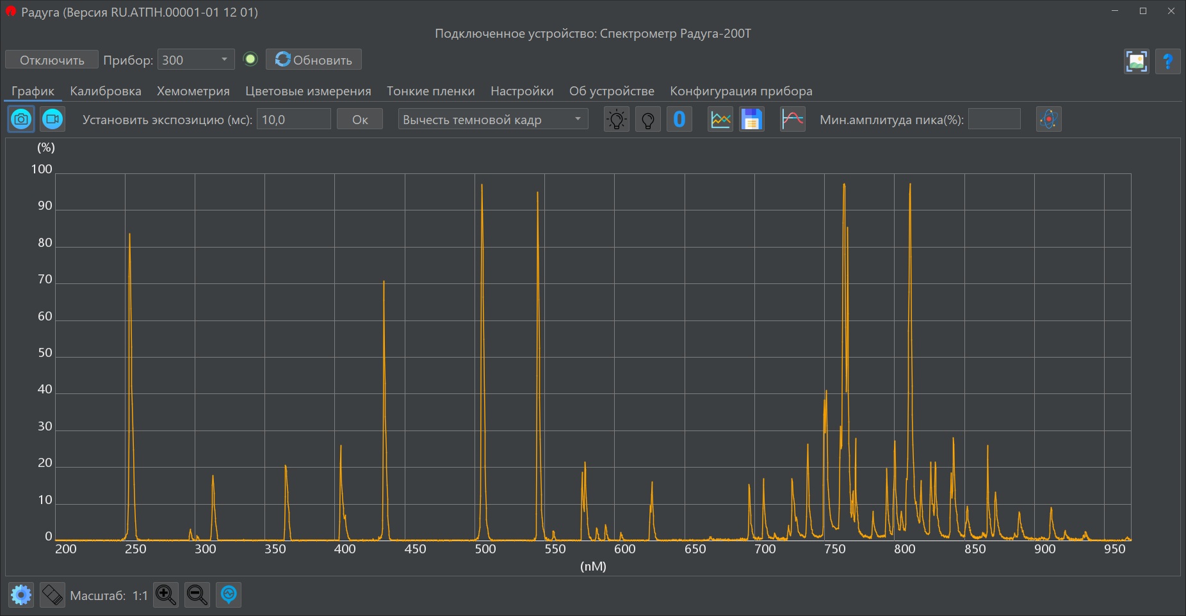The height and width of the screenshot is (616, 1186).
Task: Open the Прибор 300 dropdown
Action: pyautogui.click(x=195, y=60)
